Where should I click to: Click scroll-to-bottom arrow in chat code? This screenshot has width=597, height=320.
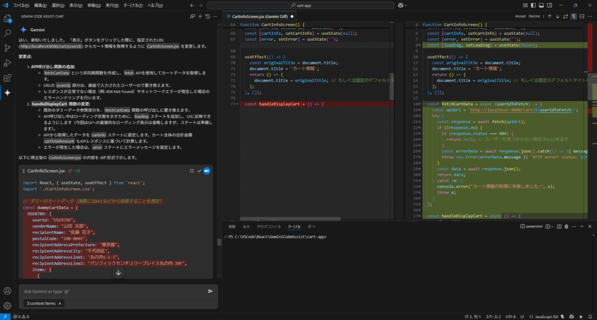pyautogui.click(x=118, y=273)
